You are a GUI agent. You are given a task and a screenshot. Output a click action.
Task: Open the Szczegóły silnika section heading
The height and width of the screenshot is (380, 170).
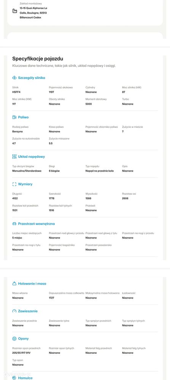32,78
